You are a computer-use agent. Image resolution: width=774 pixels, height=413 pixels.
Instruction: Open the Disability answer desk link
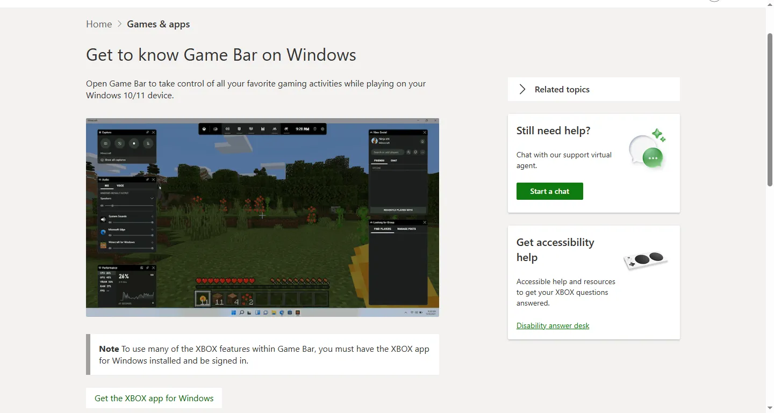click(553, 325)
